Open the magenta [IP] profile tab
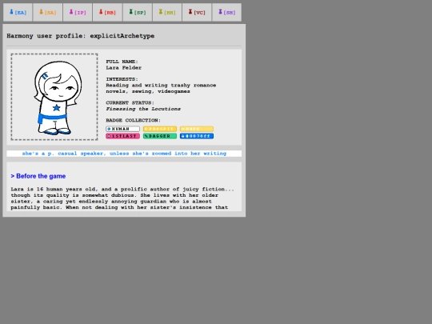Image resolution: width=432 pixels, height=324 pixels. (x=78, y=12)
